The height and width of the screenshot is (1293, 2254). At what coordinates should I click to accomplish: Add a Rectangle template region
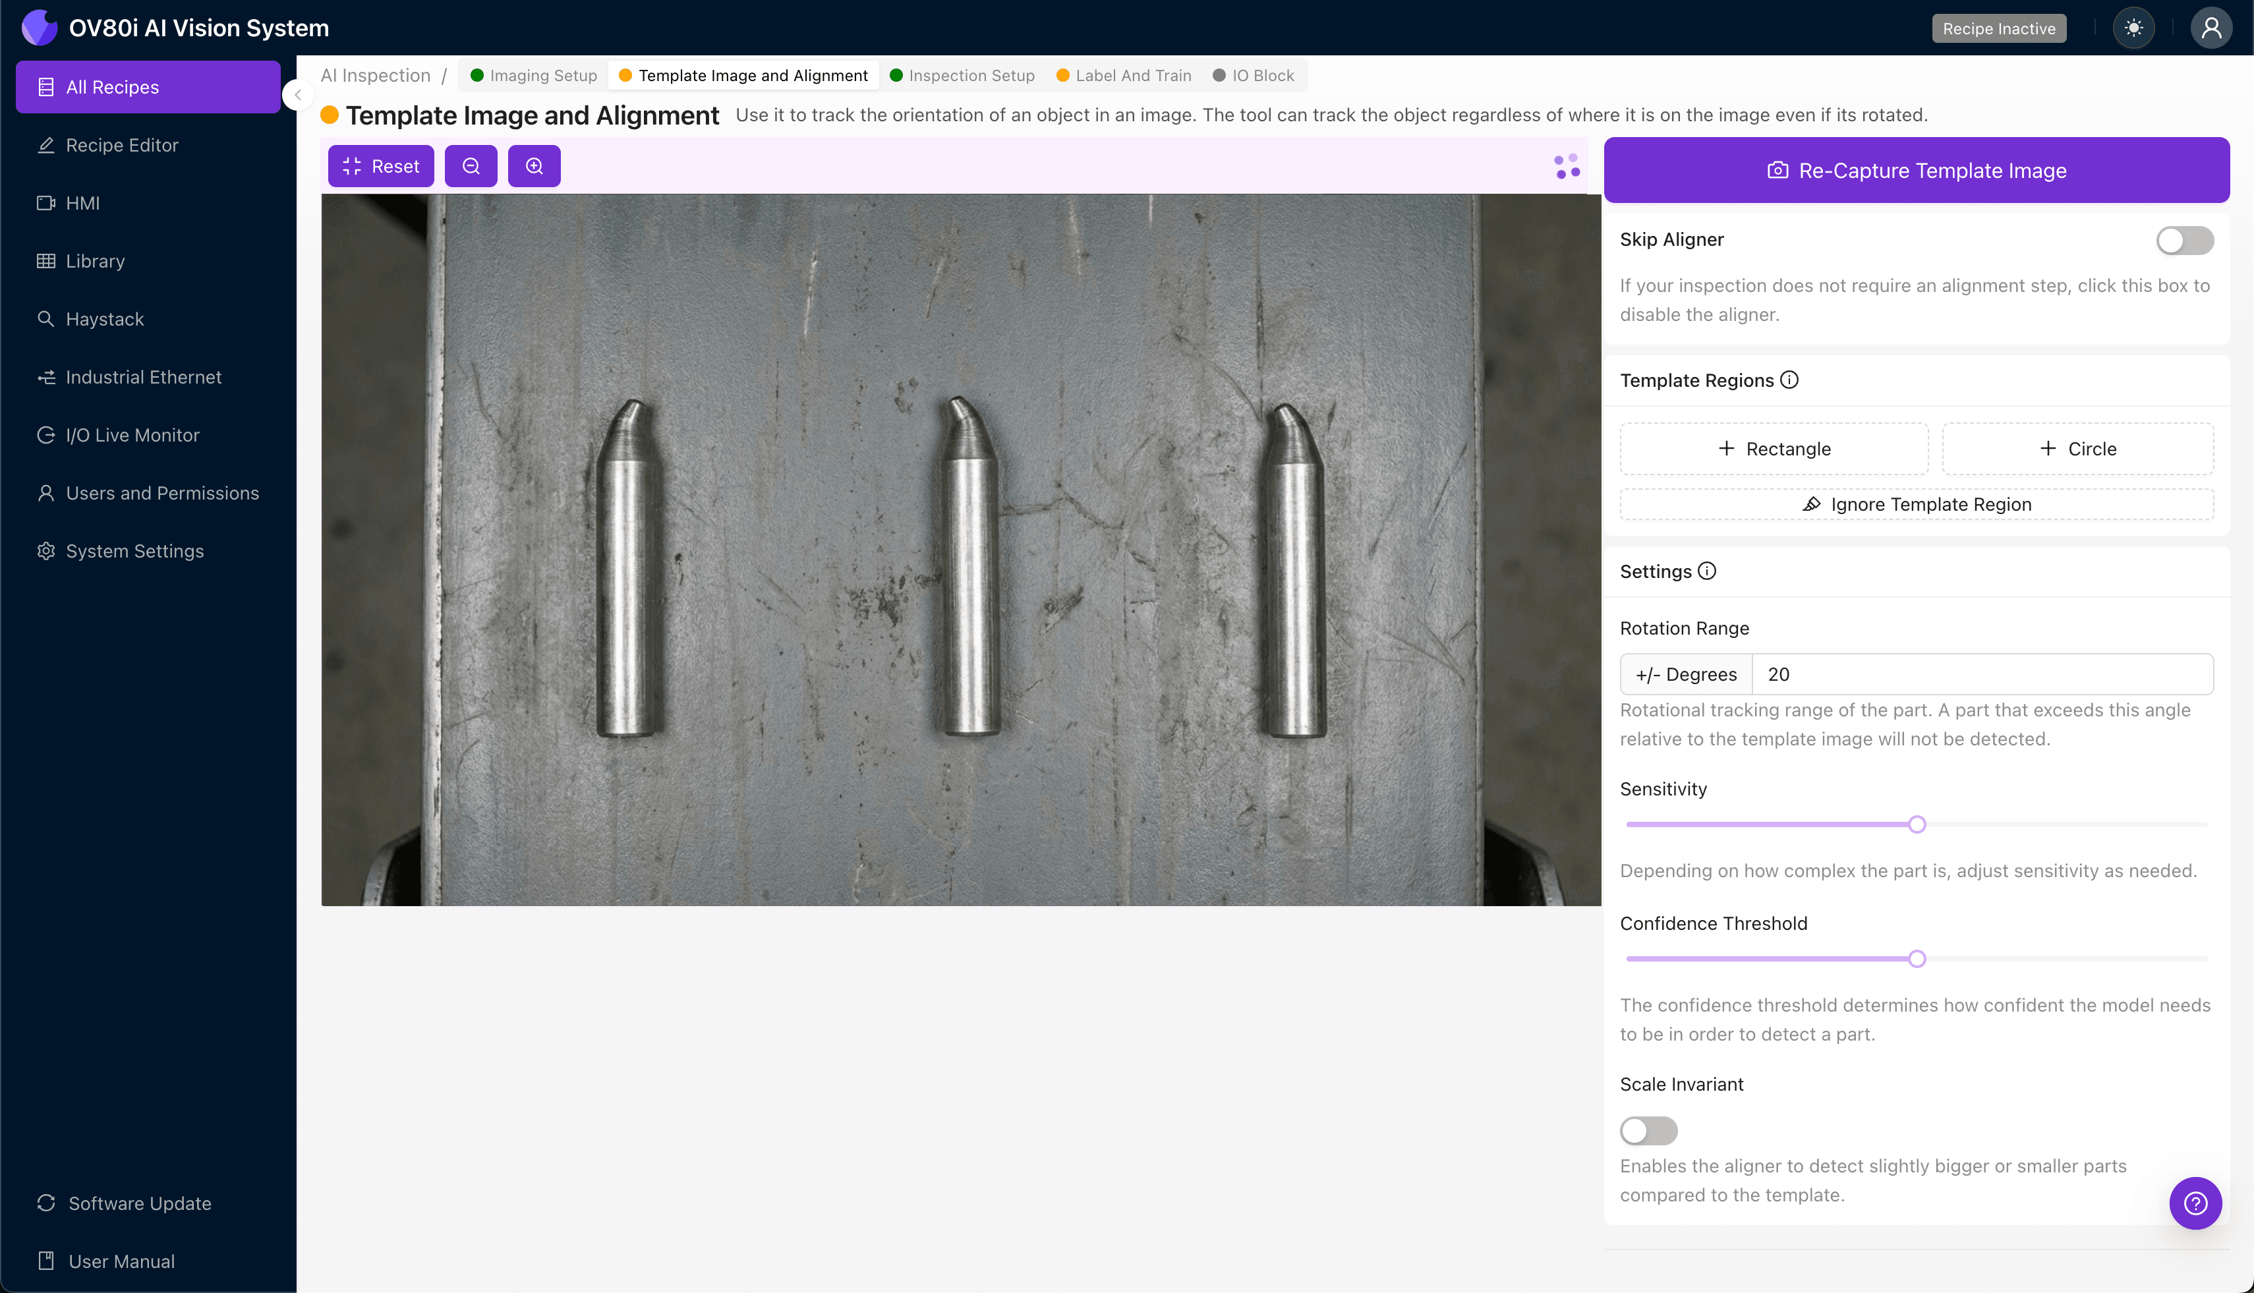tap(1774, 449)
